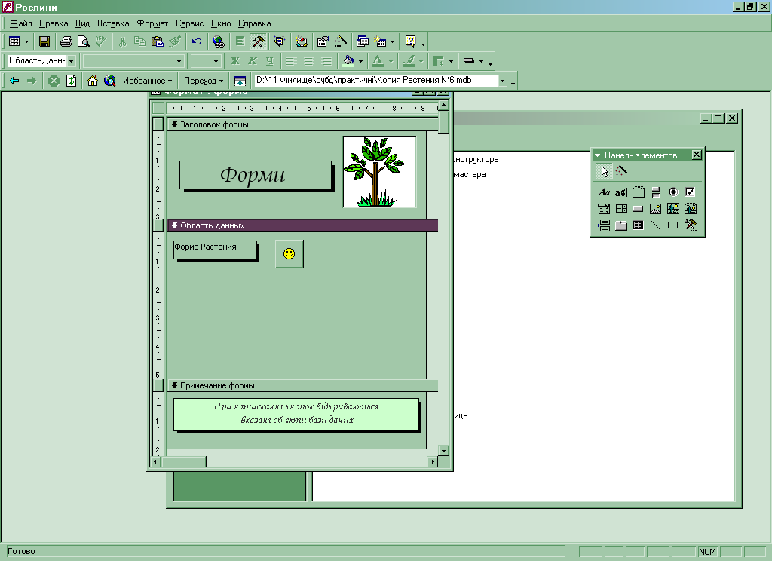
Task: Select the Rectangle tool in toolbox
Action: coord(673,225)
